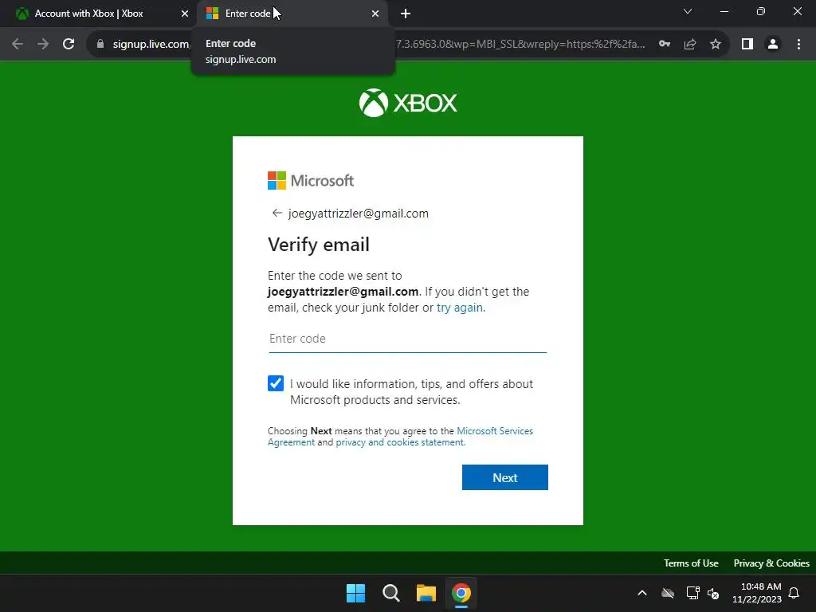Click the Verify email heading
The image size is (816, 612).
(319, 245)
